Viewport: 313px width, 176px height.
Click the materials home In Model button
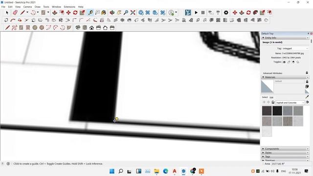coord(273,102)
